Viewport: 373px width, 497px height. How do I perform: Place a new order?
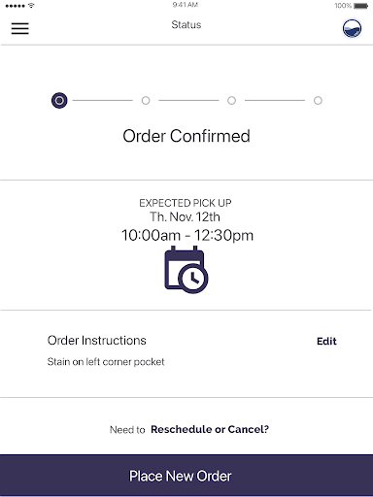coord(186,476)
